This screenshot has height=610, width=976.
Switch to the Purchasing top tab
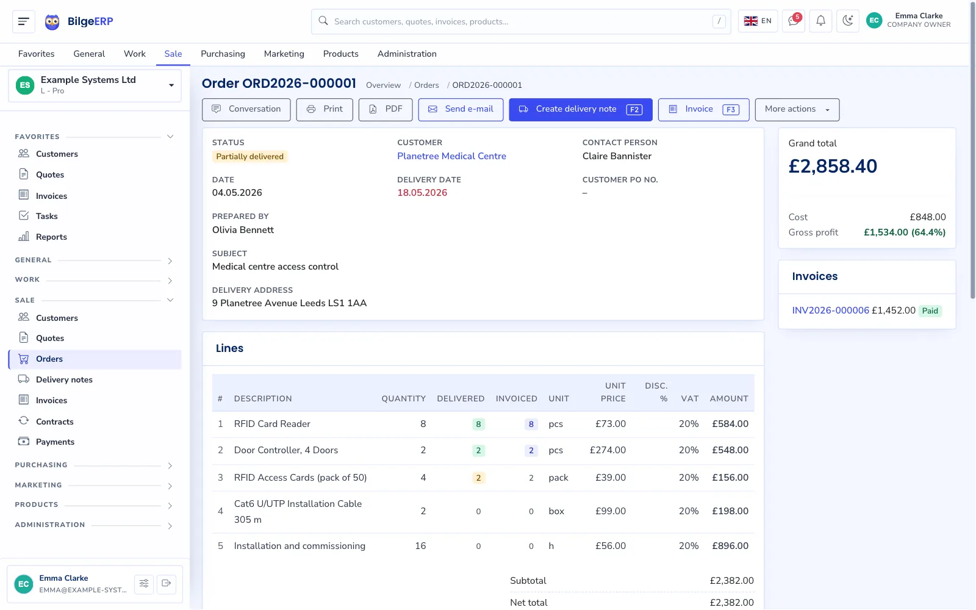[x=223, y=54]
